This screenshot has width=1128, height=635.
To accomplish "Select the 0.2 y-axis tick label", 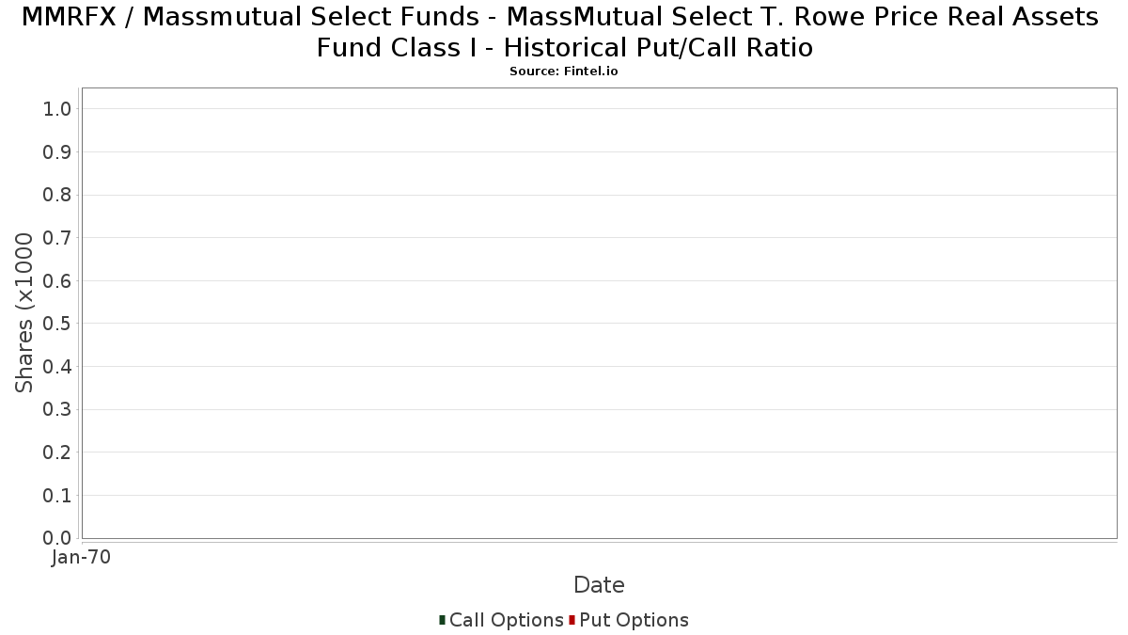I will 57,452.
